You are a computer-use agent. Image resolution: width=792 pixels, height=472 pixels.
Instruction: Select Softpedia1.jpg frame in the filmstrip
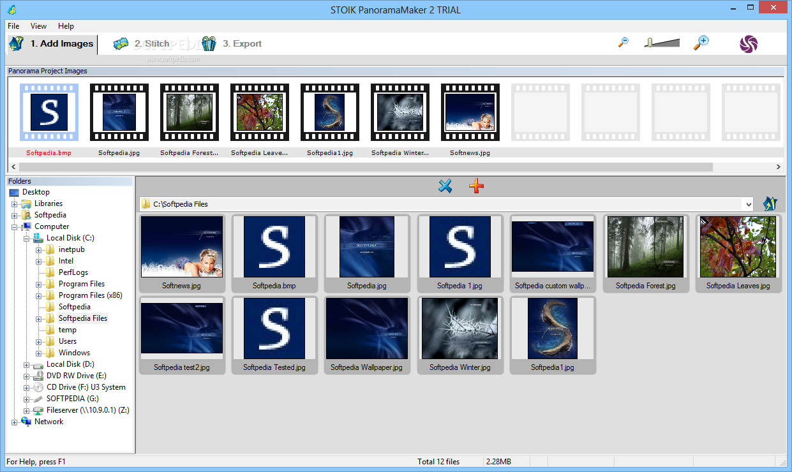[x=330, y=112]
